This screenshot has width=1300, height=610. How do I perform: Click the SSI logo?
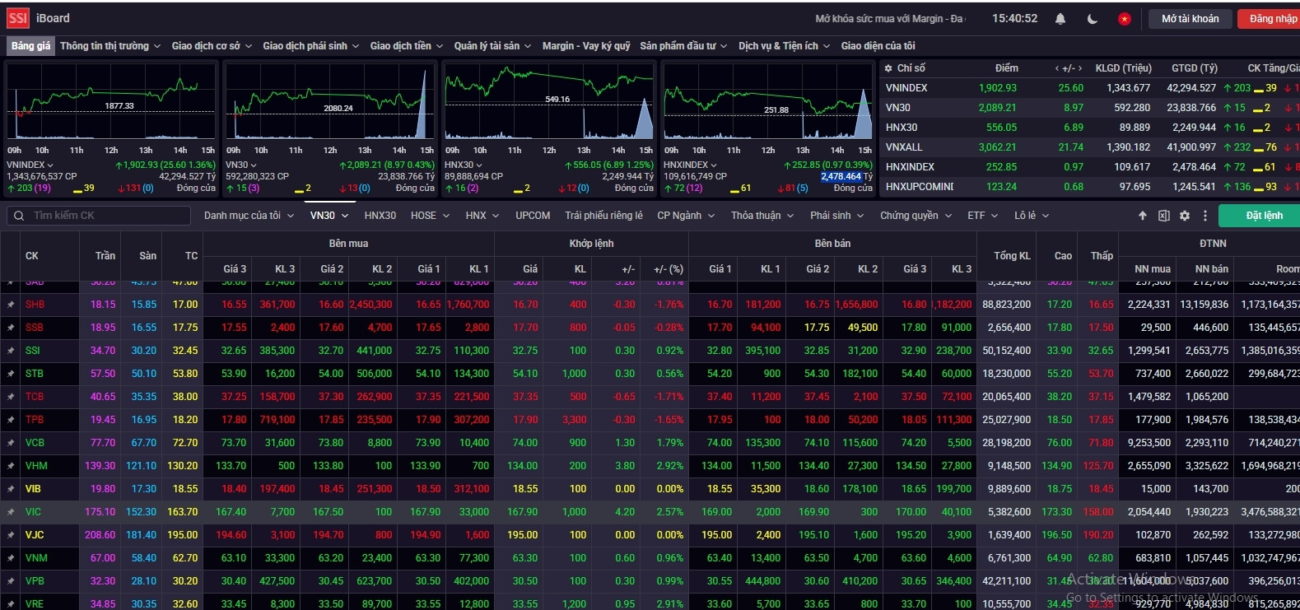point(18,18)
